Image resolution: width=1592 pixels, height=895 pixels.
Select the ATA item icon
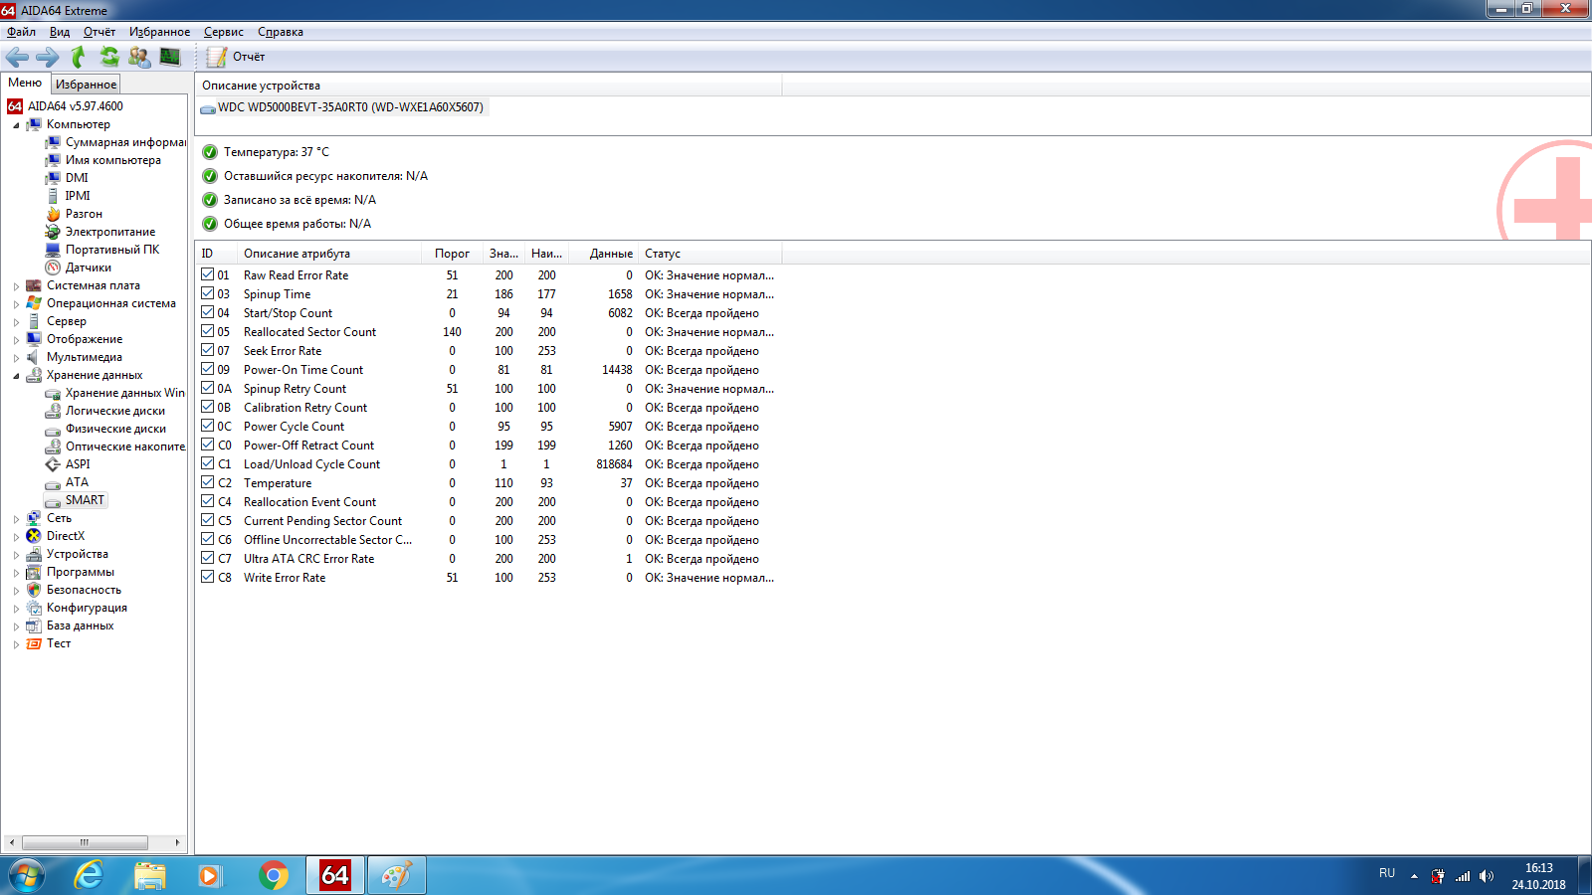coord(53,482)
